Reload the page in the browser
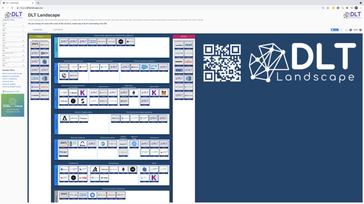The image size is (364, 204). pyautogui.click(x=12, y=8)
